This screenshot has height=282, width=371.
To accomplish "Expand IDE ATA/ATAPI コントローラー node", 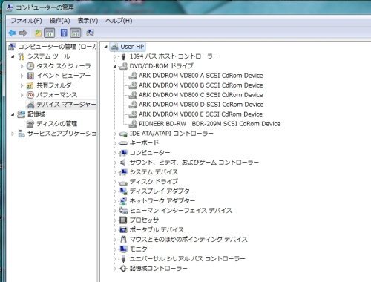I will pyautogui.click(x=115, y=134).
